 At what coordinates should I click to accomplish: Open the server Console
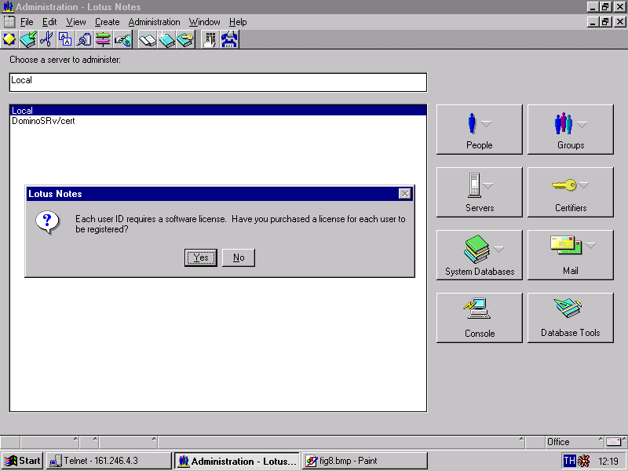[480, 318]
